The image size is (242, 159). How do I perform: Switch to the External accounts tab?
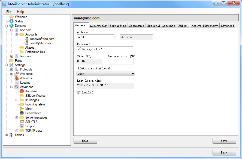[x=161, y=26]
